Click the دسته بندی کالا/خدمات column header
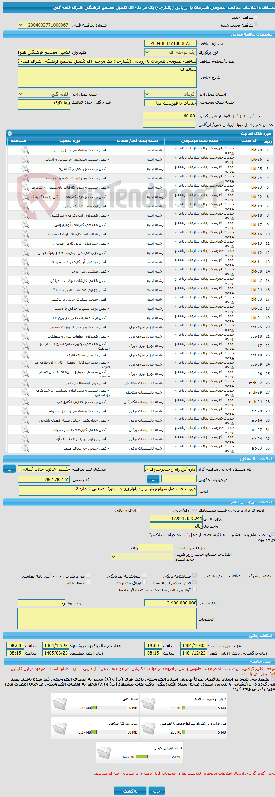Viewport: 275px width, 797px height. point(138,141)
